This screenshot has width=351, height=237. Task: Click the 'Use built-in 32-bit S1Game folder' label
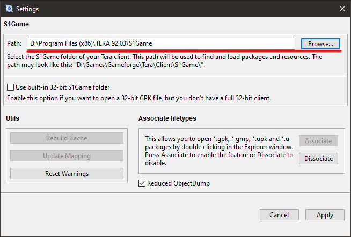point(63,87)
